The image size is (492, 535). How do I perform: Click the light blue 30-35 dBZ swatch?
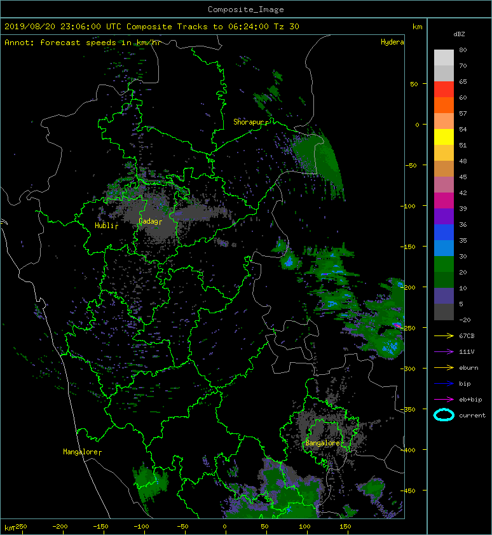point(444,248)
